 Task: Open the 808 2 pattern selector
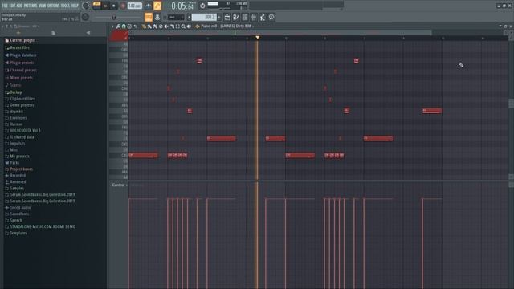204,17
